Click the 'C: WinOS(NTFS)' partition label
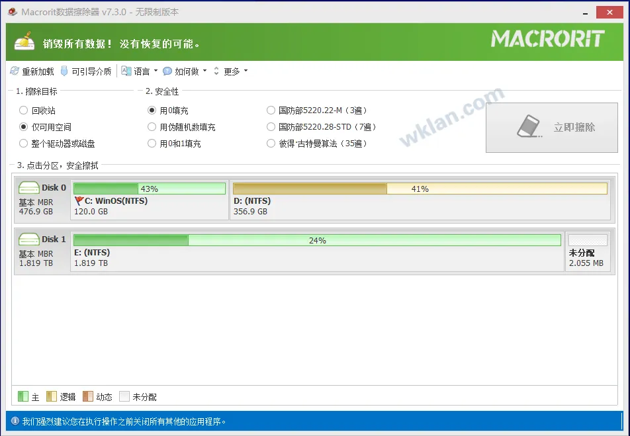Viewport: 630px width, 436px height. (x=116, y=200)
